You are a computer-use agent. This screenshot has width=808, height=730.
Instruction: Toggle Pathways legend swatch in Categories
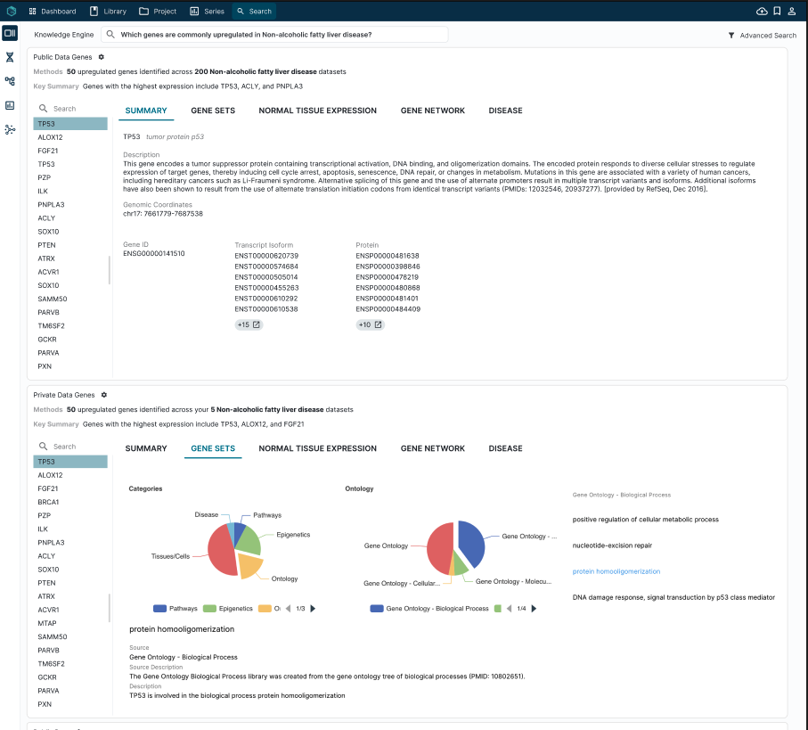pyautogui.click(x=159, y=608)
